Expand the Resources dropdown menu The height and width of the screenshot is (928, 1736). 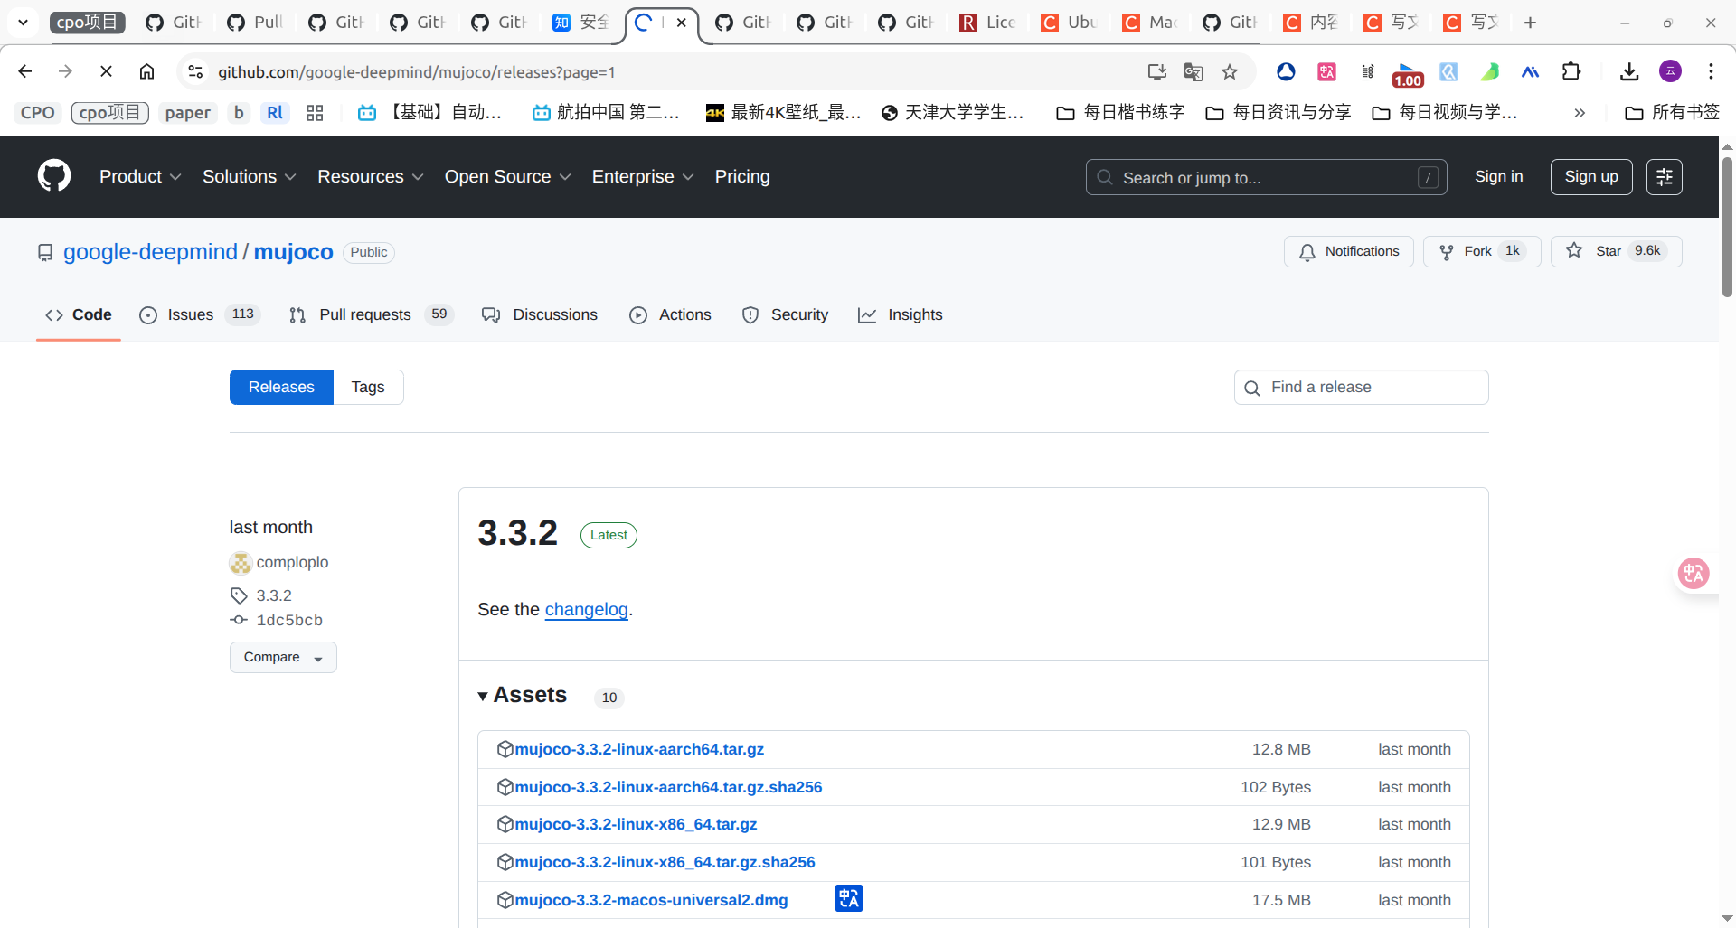click(x=370, y=177)
